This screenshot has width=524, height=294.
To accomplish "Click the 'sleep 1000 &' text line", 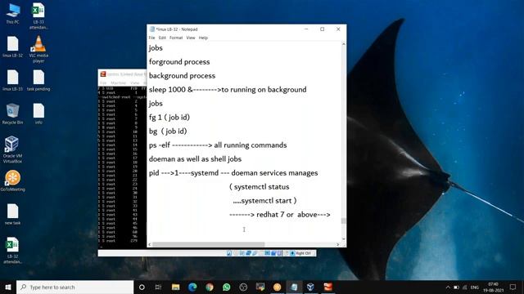I will (228, 90).
